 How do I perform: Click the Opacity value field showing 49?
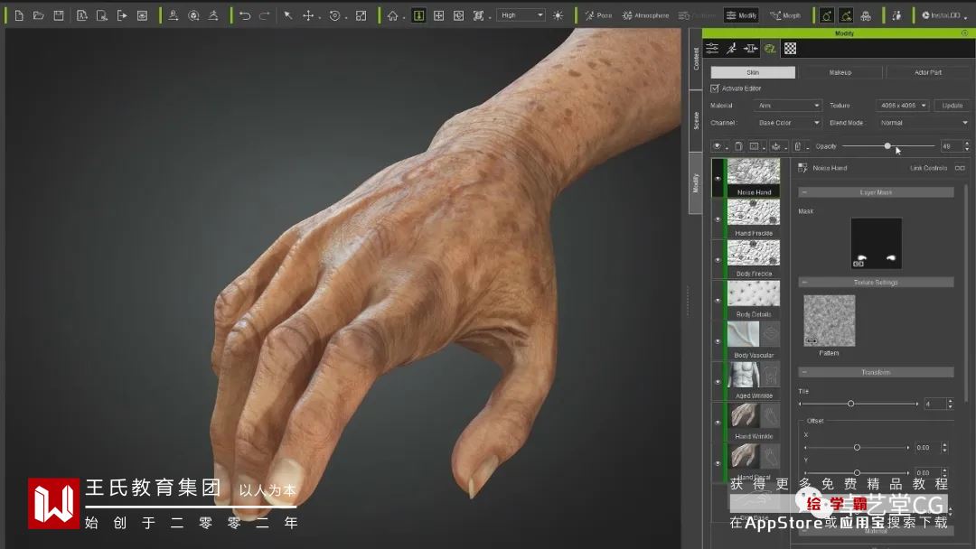tap(951, 147)
